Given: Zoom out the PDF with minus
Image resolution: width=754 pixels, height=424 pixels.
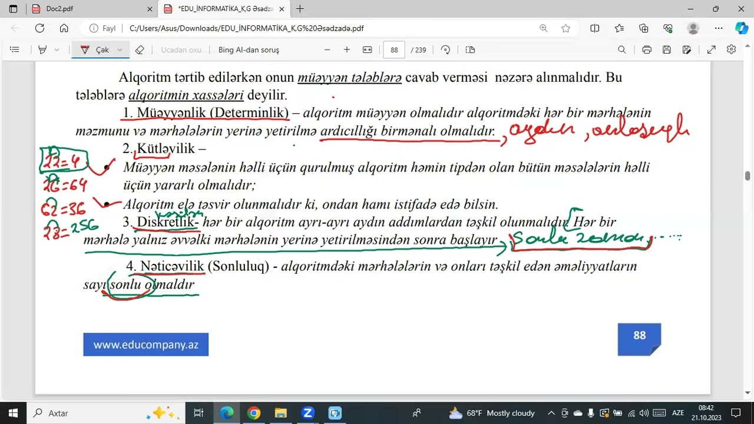Looking at the screenshot, I should [x=327, y=50].
